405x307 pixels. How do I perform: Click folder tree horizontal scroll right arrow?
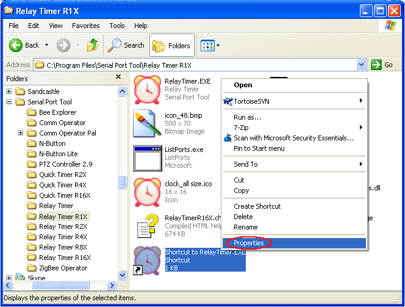(112, 285)
